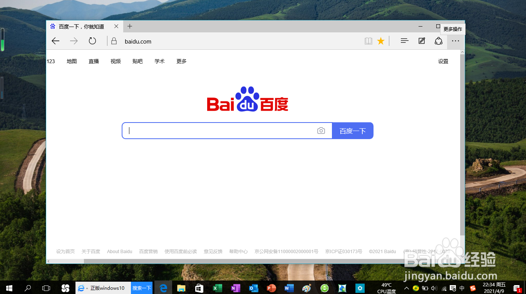526x294 pixels.
Task: Refresh the Baidu page
Action: point(92,41)
